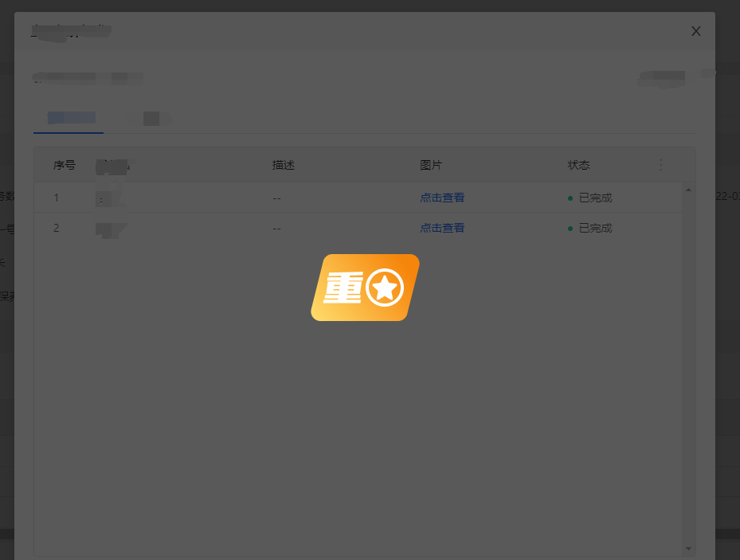Open 点击查看 link on row 1
740x560 pixels.
click(442, 198)
